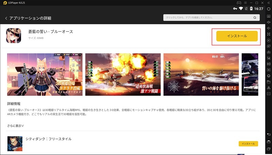Open the shared folder icon

pyautogui.click(x=269, y=82)
